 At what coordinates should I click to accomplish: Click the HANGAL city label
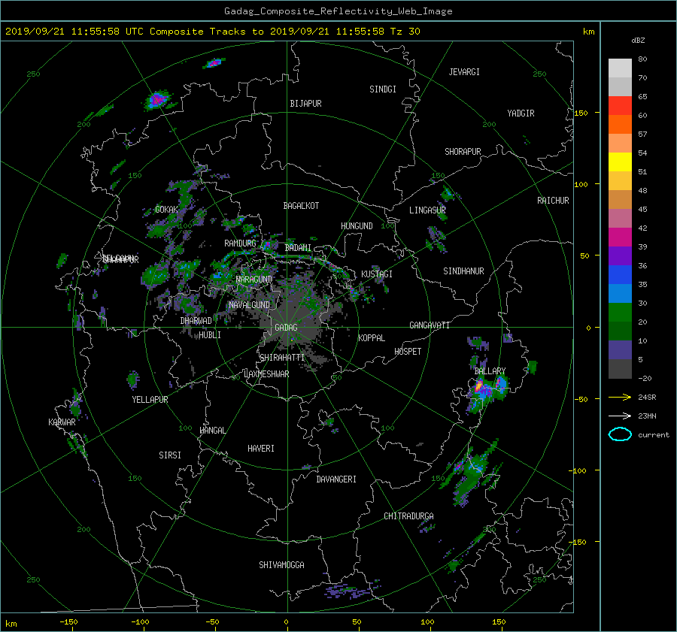pos(212,431)
